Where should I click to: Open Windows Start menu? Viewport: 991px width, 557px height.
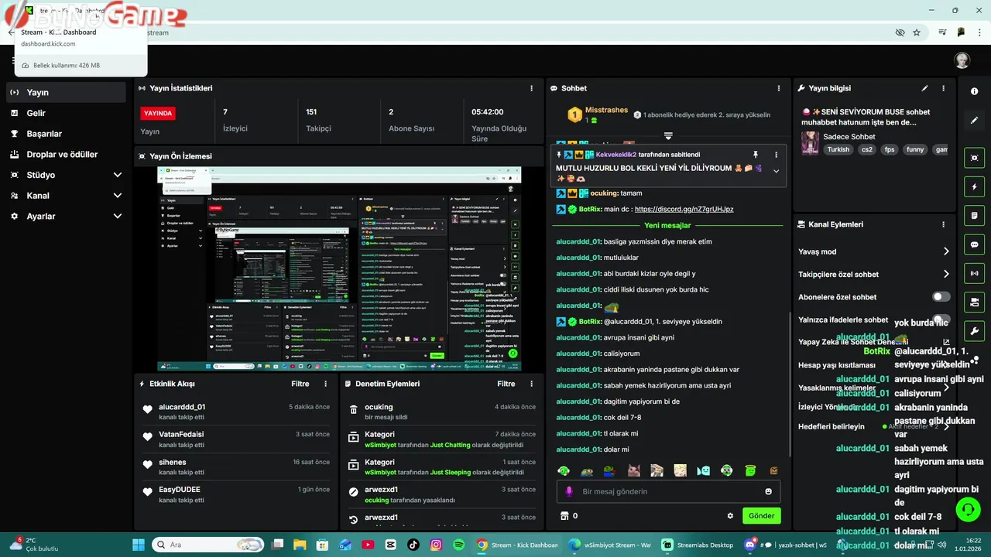pyautogui.click(x=139, y=545)
